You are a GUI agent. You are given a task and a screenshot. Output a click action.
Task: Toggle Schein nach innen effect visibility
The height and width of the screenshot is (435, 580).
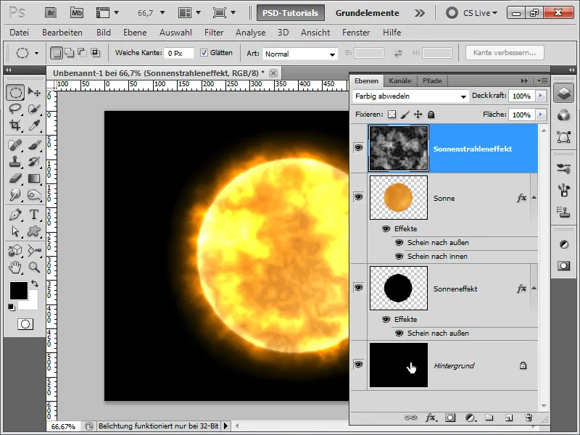[399, 257]
